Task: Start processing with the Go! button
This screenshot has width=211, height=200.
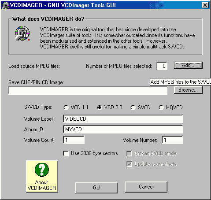Action: point(96,188)
